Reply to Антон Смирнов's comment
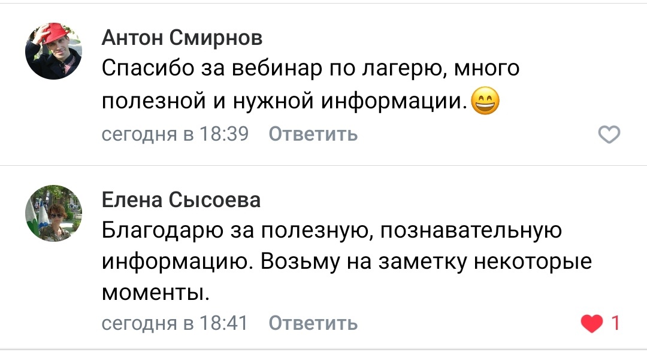Screen dimensions: 647x352 point(313,135)
